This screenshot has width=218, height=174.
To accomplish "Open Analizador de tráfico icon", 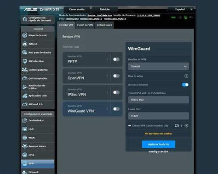I will [25, 87].
